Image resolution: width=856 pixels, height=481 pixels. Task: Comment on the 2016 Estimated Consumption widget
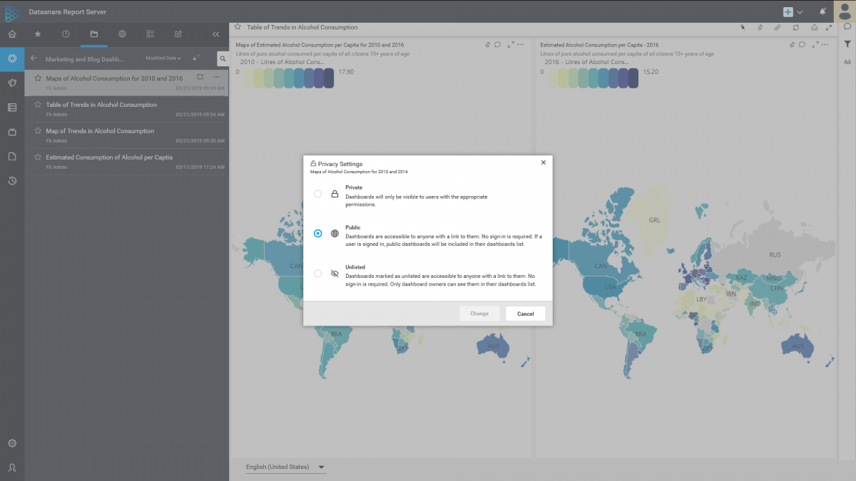point(802,44)
